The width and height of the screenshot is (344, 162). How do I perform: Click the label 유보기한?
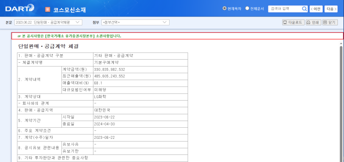71,151
